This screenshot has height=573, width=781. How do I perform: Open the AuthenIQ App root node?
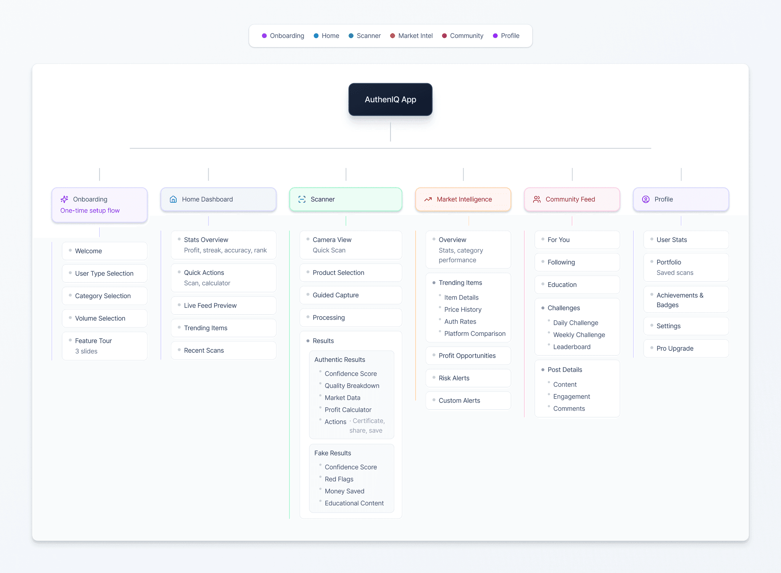(390, 100)
